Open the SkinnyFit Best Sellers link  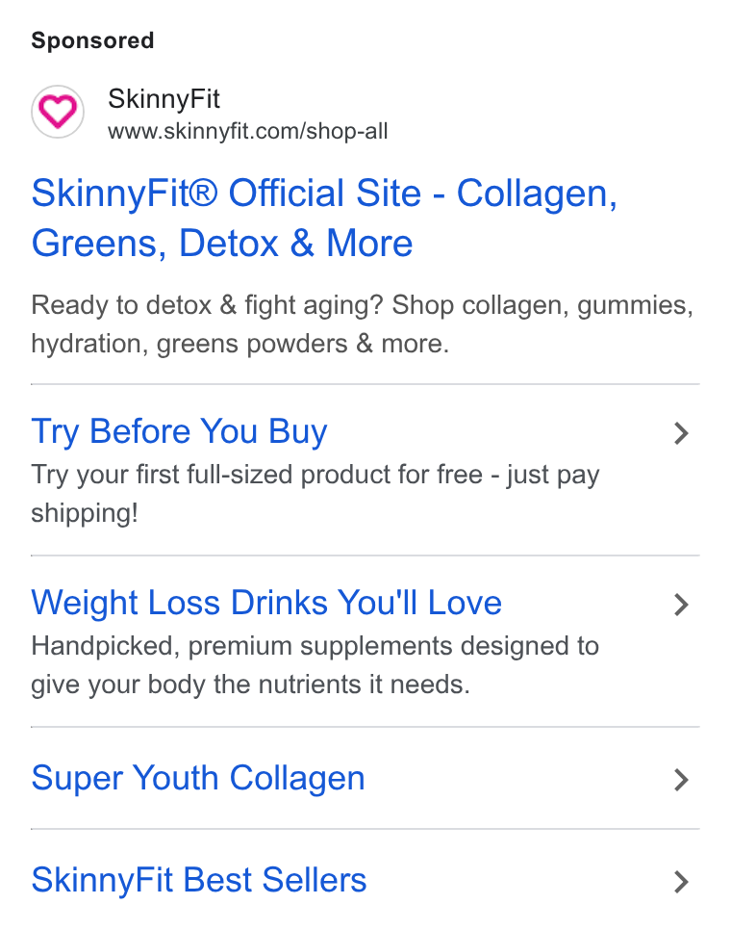coord(199,880)
